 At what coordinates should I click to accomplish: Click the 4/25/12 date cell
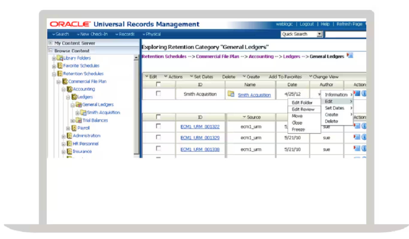click(292, 94)
